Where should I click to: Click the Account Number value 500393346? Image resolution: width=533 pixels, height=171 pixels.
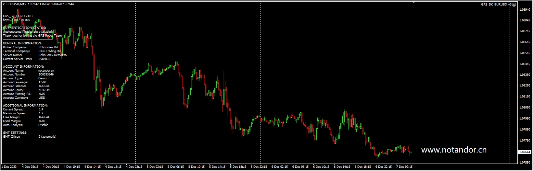point(46,74)
